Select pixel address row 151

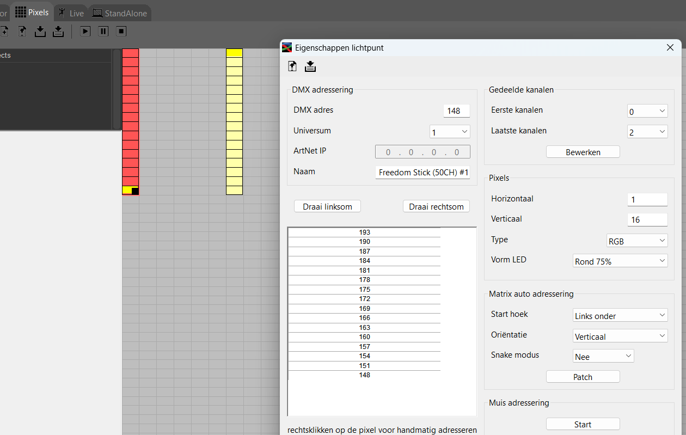tap(364, 365)
